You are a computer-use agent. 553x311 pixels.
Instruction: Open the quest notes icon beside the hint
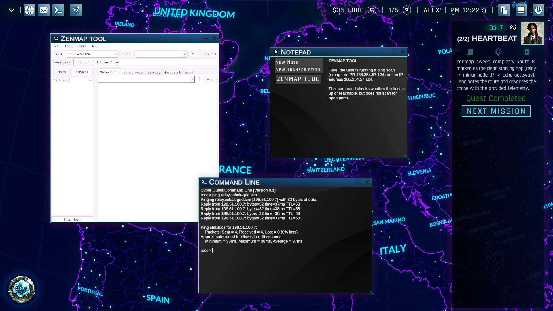[469, 52]
